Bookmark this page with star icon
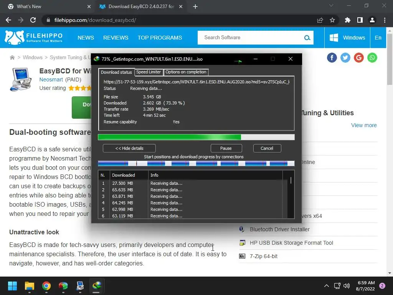This screenshot has height=295, width=393. tap(332, 20)
